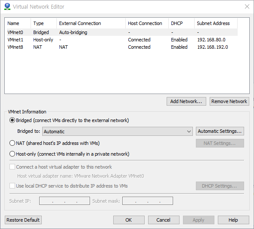Select the VMnet0 row
Image resolution: width=254 pixels, height=229 pixels.
click(122, 32)
